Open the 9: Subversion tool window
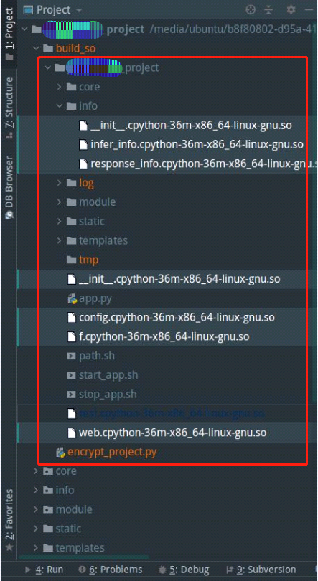The width and height of the screenshot is (318, 581). pos(261,570)
